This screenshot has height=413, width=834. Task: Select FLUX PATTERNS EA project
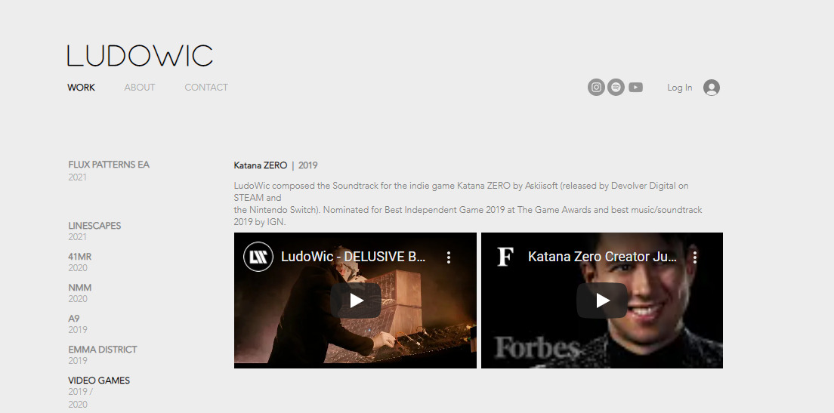(x=109, y=165)
